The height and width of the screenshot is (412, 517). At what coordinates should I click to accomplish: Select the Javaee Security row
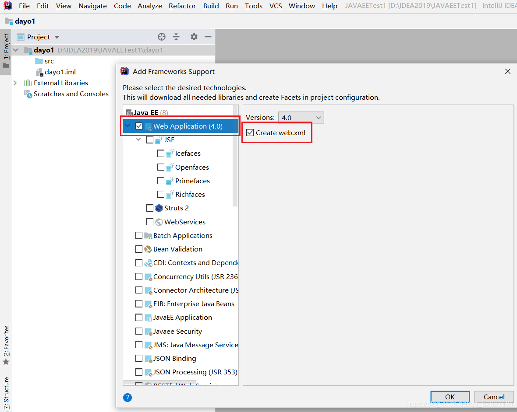[181, 332]
